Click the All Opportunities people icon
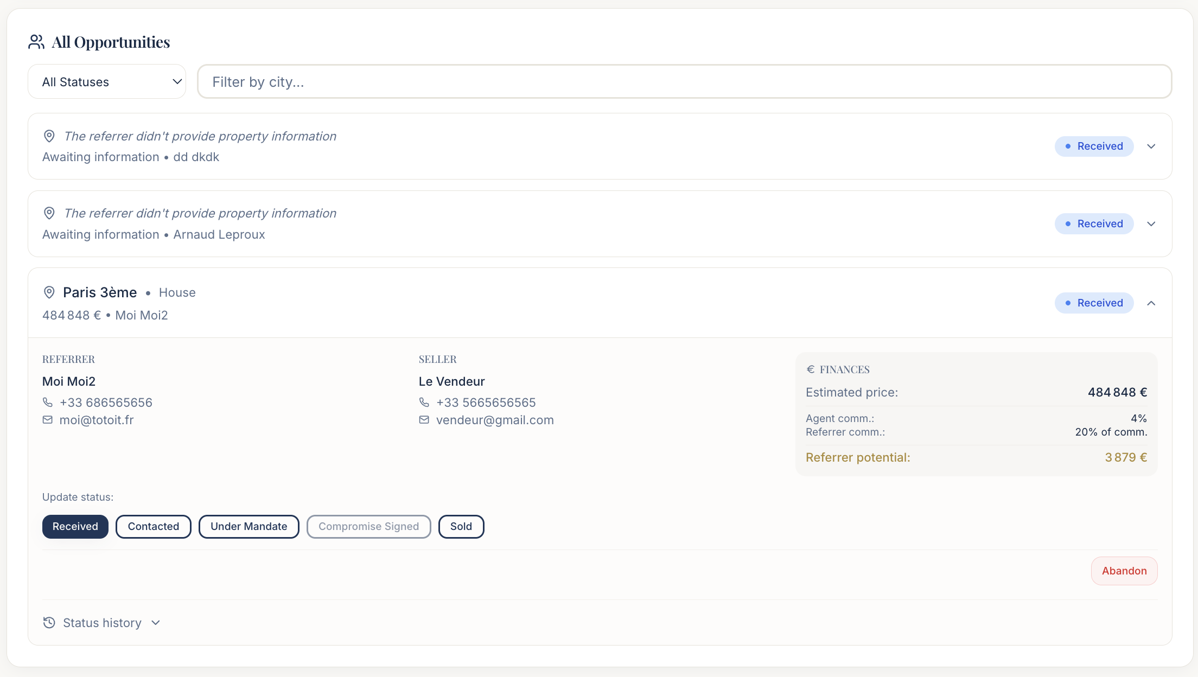This screenshot has height=677, width=1198. click(x=36, y=41)
